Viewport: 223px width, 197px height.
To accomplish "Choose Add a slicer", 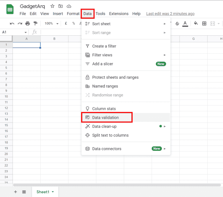I will (126, 64).
